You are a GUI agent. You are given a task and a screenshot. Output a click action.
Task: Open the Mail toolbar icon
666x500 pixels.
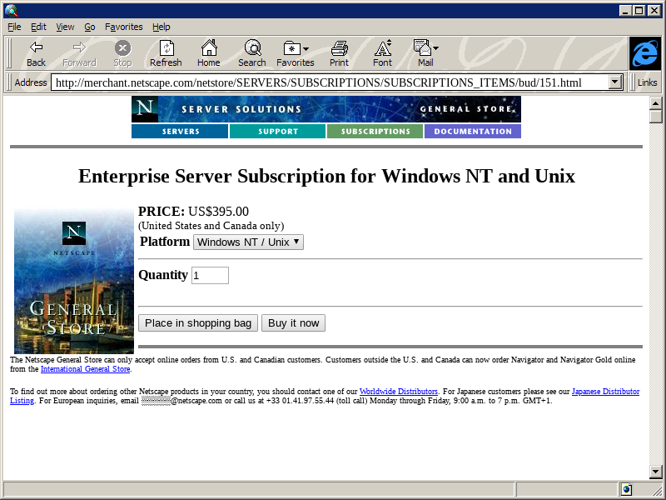coord(425,48)
